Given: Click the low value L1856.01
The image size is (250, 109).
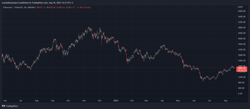Looking at the screenshot, I should [61, 7].
